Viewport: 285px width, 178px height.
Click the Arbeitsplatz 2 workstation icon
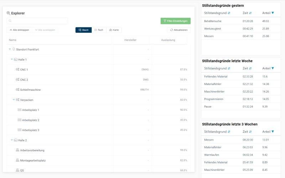[x=20, y=120]
